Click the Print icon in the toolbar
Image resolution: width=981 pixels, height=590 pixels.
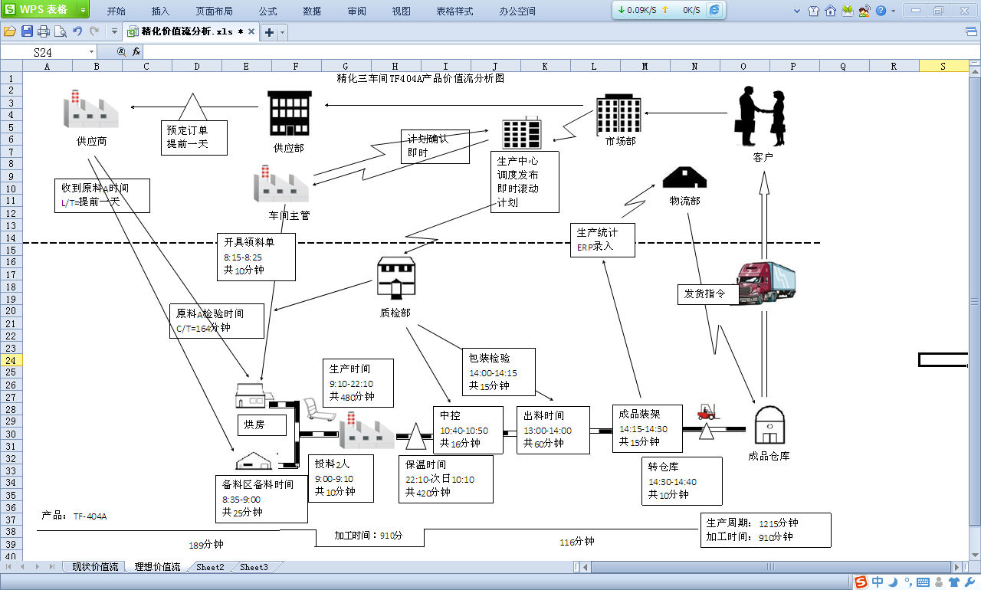pos(44,31)
